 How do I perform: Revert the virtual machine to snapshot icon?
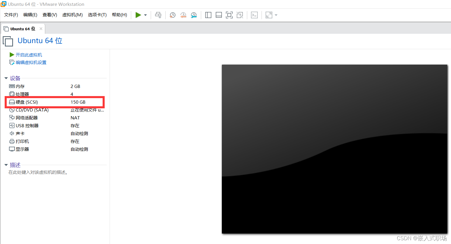tap(183, 15)
